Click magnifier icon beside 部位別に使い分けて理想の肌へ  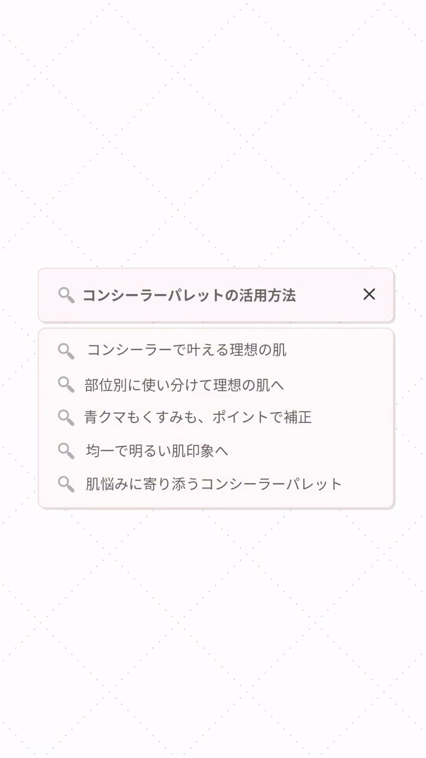[66, 384]
